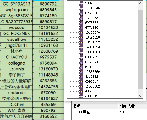147x120 pixels.
Task: Click the scroll down arrow of winner list
Action: 140,96
